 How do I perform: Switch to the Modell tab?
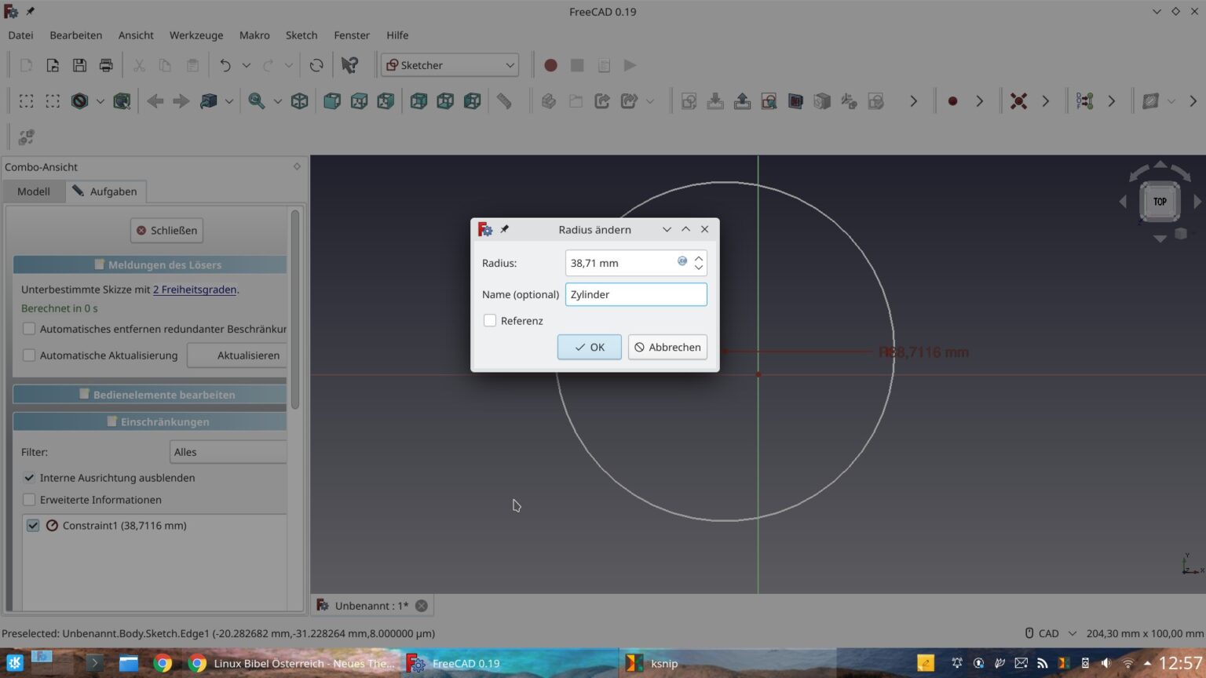[34, 191]
